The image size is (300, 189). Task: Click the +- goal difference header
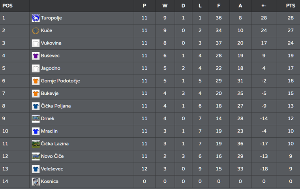click(x=264, y=6)
